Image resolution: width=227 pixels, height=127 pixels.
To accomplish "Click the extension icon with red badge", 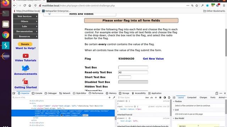I will click(x=218, y=5).
